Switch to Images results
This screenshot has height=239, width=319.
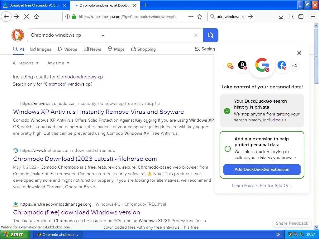point(41,49)
